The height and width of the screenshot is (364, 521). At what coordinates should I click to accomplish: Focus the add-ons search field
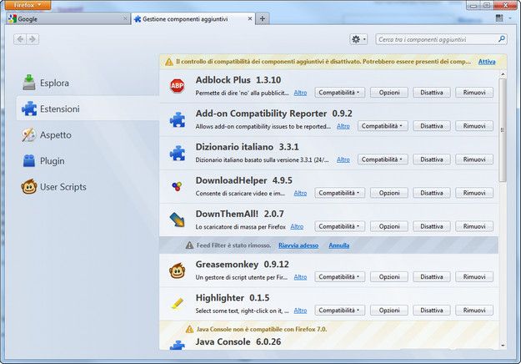[x=441, y=39]
